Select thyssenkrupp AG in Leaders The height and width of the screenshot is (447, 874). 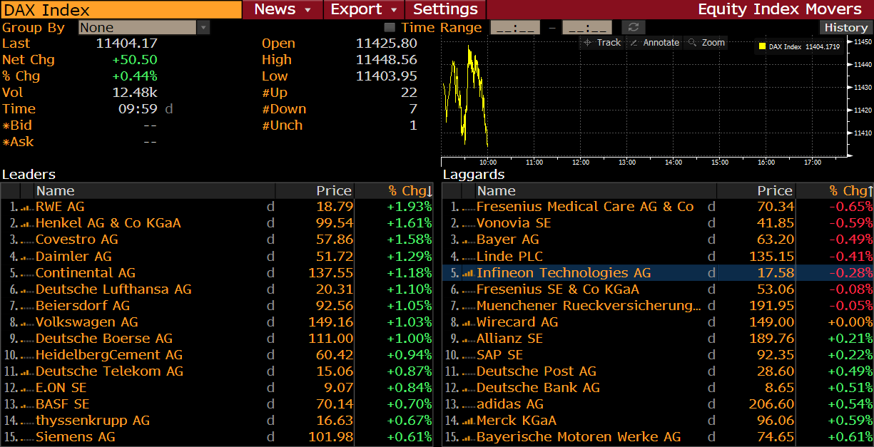(x=93, y=420)
